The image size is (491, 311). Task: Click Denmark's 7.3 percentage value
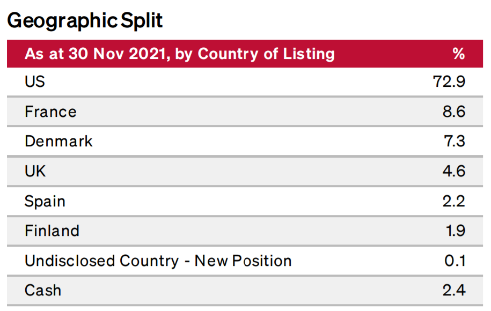pos(454,142)
